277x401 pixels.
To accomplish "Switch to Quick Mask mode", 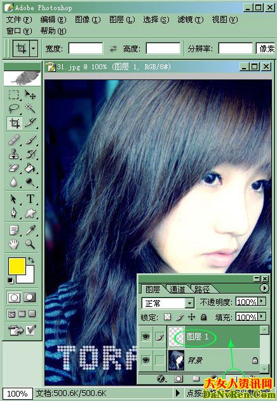I will click(x=30, y=297).
